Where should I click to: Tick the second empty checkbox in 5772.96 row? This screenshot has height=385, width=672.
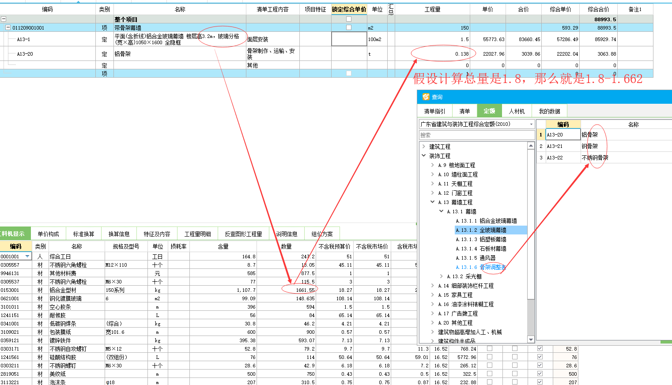point(515,357)
